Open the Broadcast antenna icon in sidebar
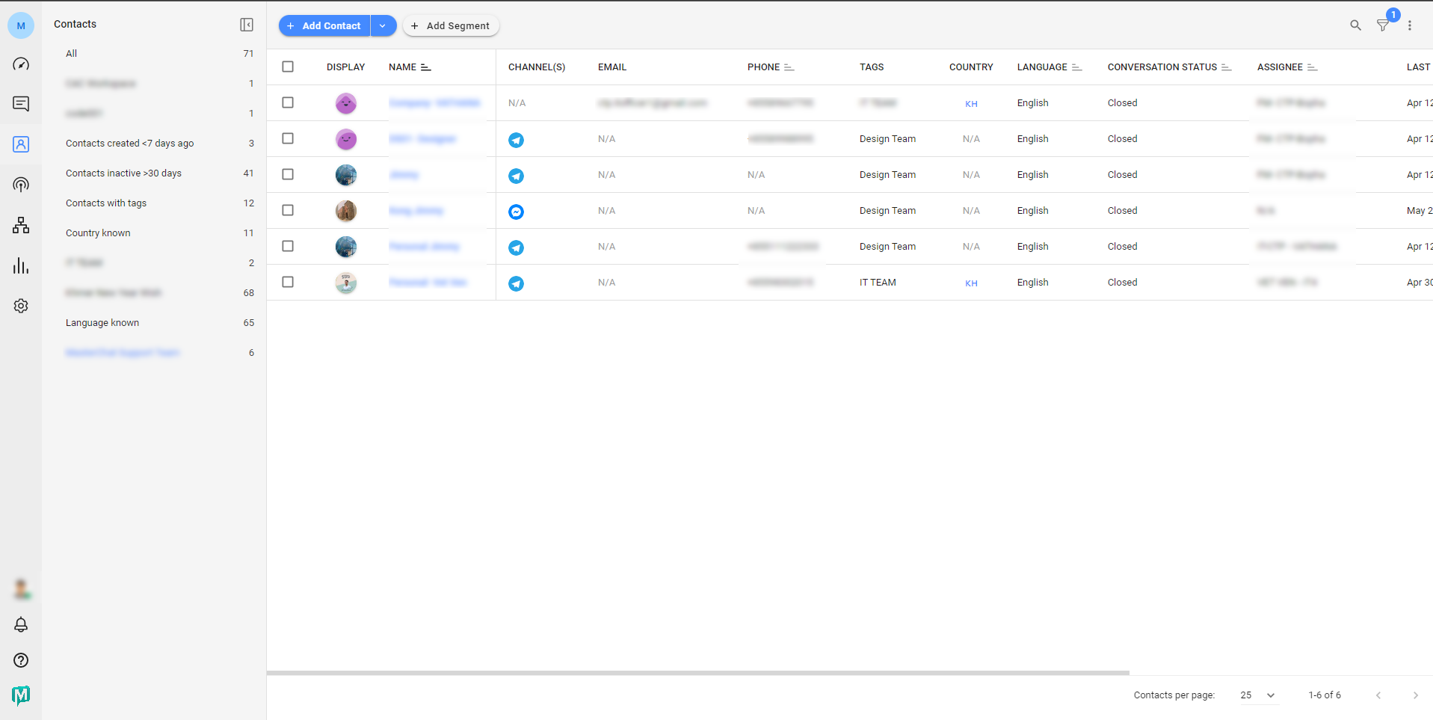This screenshot has width=1433, height=720. 21,185
